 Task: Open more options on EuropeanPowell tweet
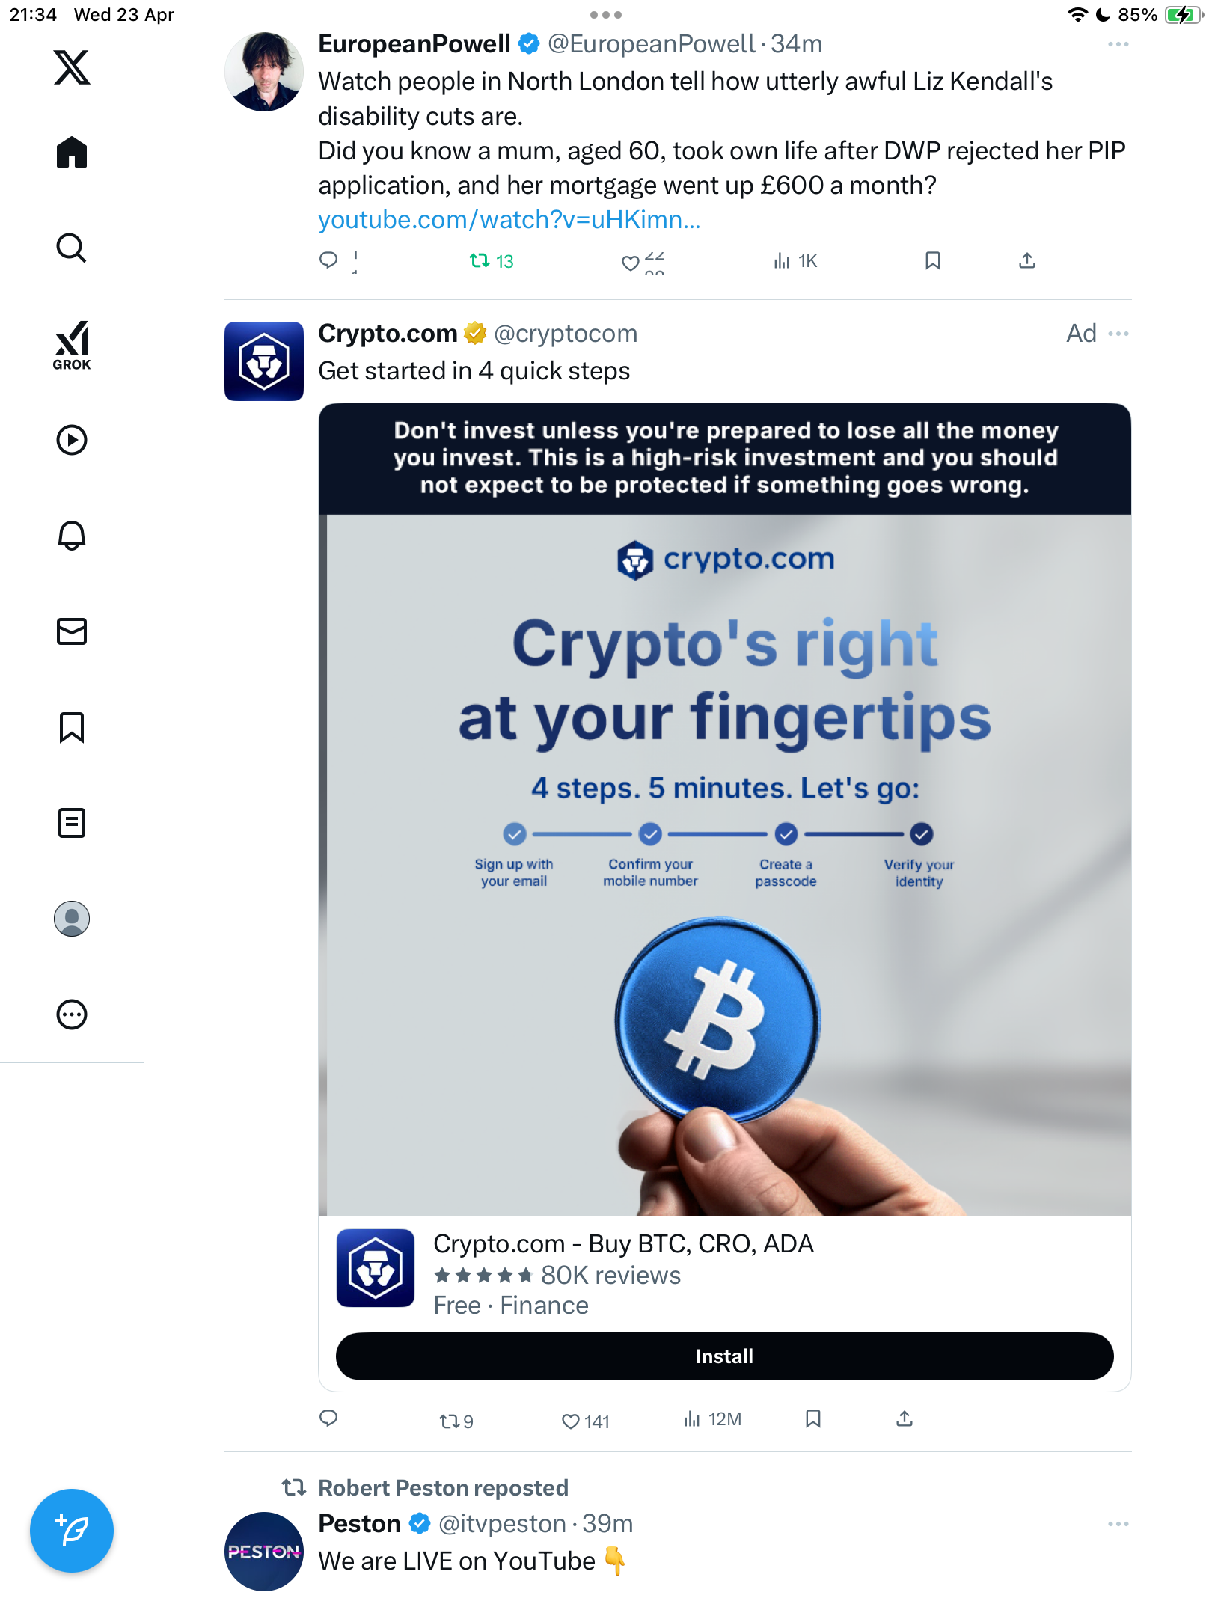[1118, 45]
